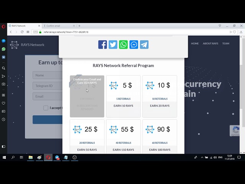245x184 pixels.
Task: Open Messenger in Opera sidebar
Action: click(x=3, y=41)
